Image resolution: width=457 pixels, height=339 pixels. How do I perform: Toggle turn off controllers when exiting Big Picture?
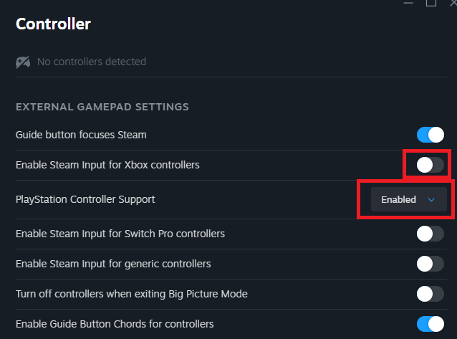[430, 294]
